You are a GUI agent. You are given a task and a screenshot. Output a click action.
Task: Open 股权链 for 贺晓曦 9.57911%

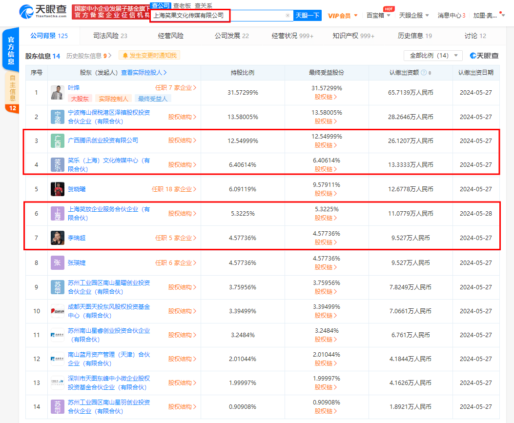point(326,194)
